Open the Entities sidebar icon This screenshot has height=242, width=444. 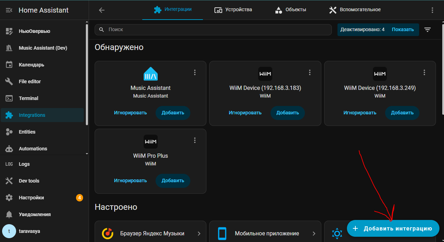[x=9, y=132]
